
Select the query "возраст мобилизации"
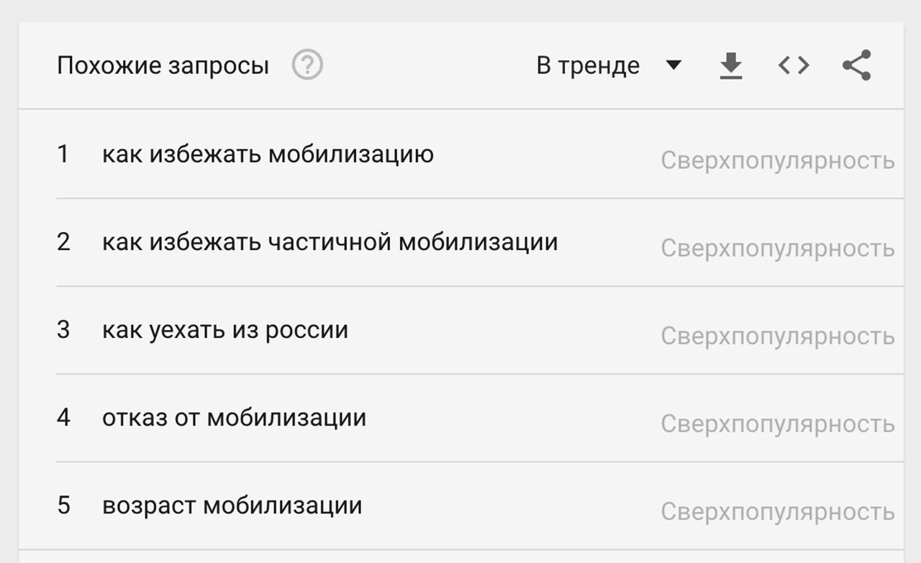232,505
